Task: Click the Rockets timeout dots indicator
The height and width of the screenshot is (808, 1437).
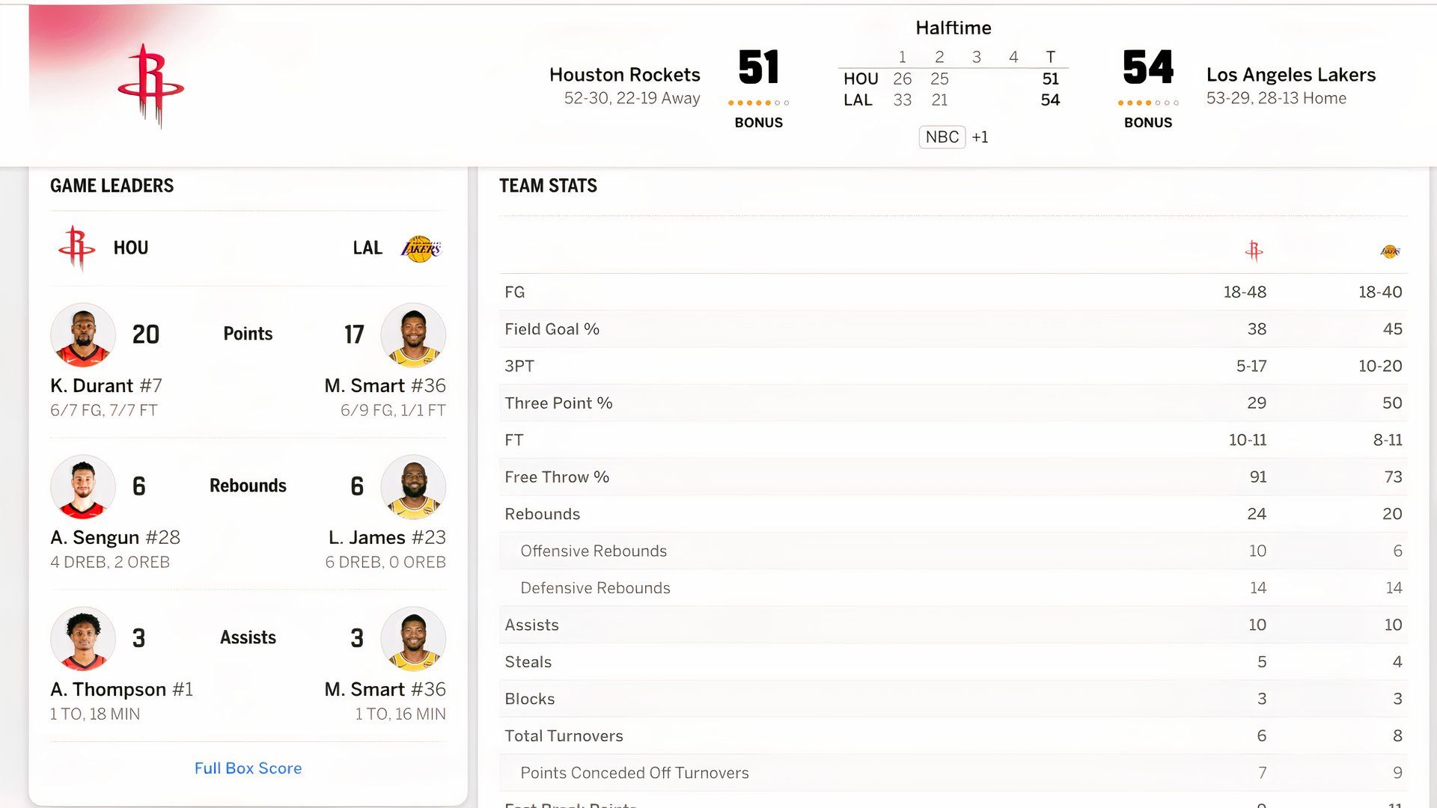Action: pyautogui.click(x=758, y=102)
